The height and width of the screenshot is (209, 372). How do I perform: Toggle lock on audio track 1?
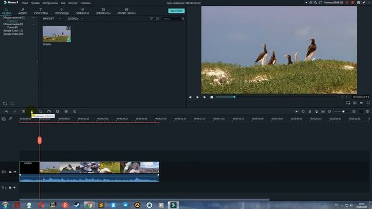[10, 188]
